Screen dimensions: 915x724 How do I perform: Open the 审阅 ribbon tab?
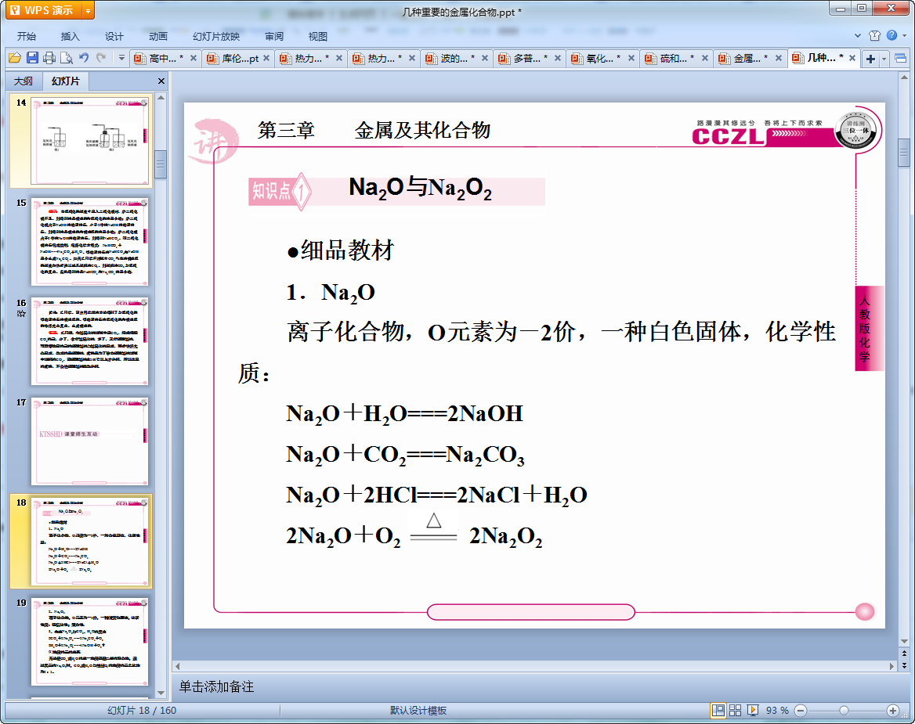point(273,36)
